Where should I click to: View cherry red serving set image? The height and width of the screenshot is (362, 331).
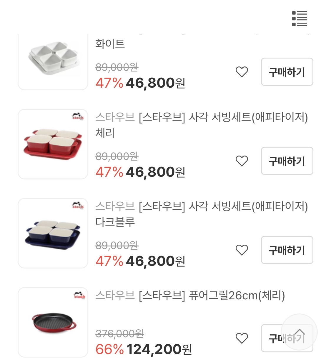point(53,144)
